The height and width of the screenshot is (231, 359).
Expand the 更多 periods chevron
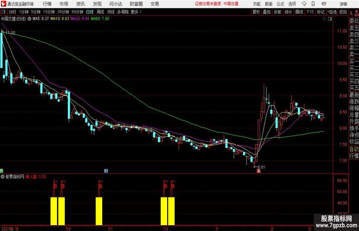pyautogui.click(x=136, y=12)
